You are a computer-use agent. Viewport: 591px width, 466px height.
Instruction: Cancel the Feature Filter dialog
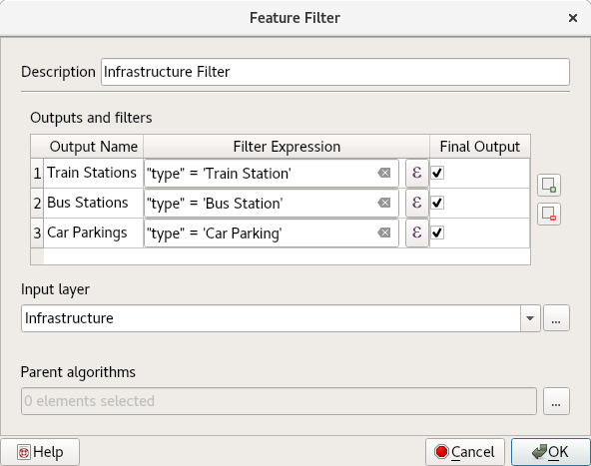[465, 452]
